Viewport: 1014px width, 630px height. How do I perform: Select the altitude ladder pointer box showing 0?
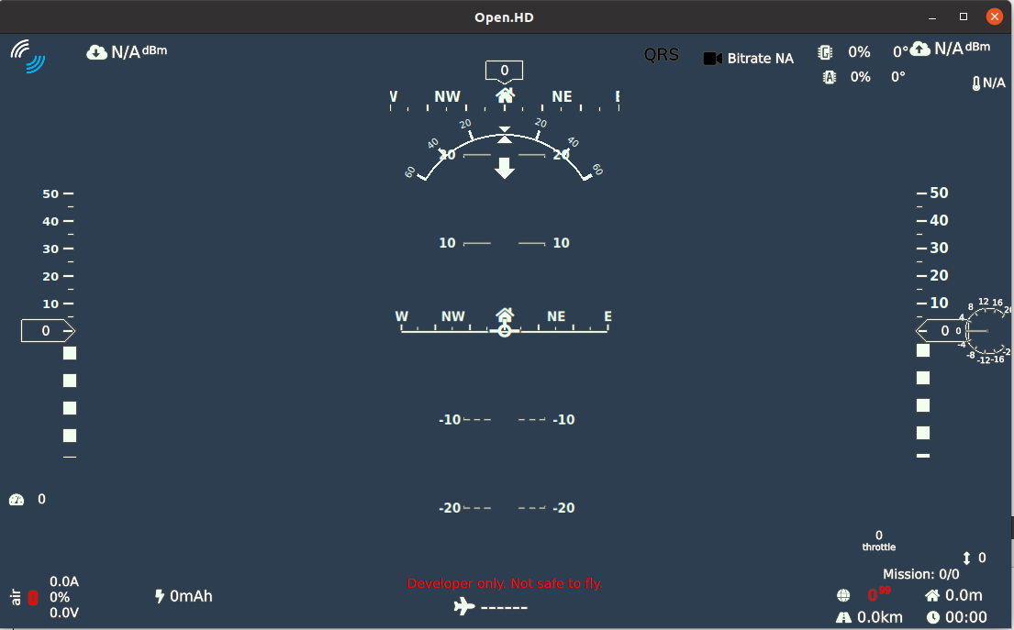[x=942, y=331]
